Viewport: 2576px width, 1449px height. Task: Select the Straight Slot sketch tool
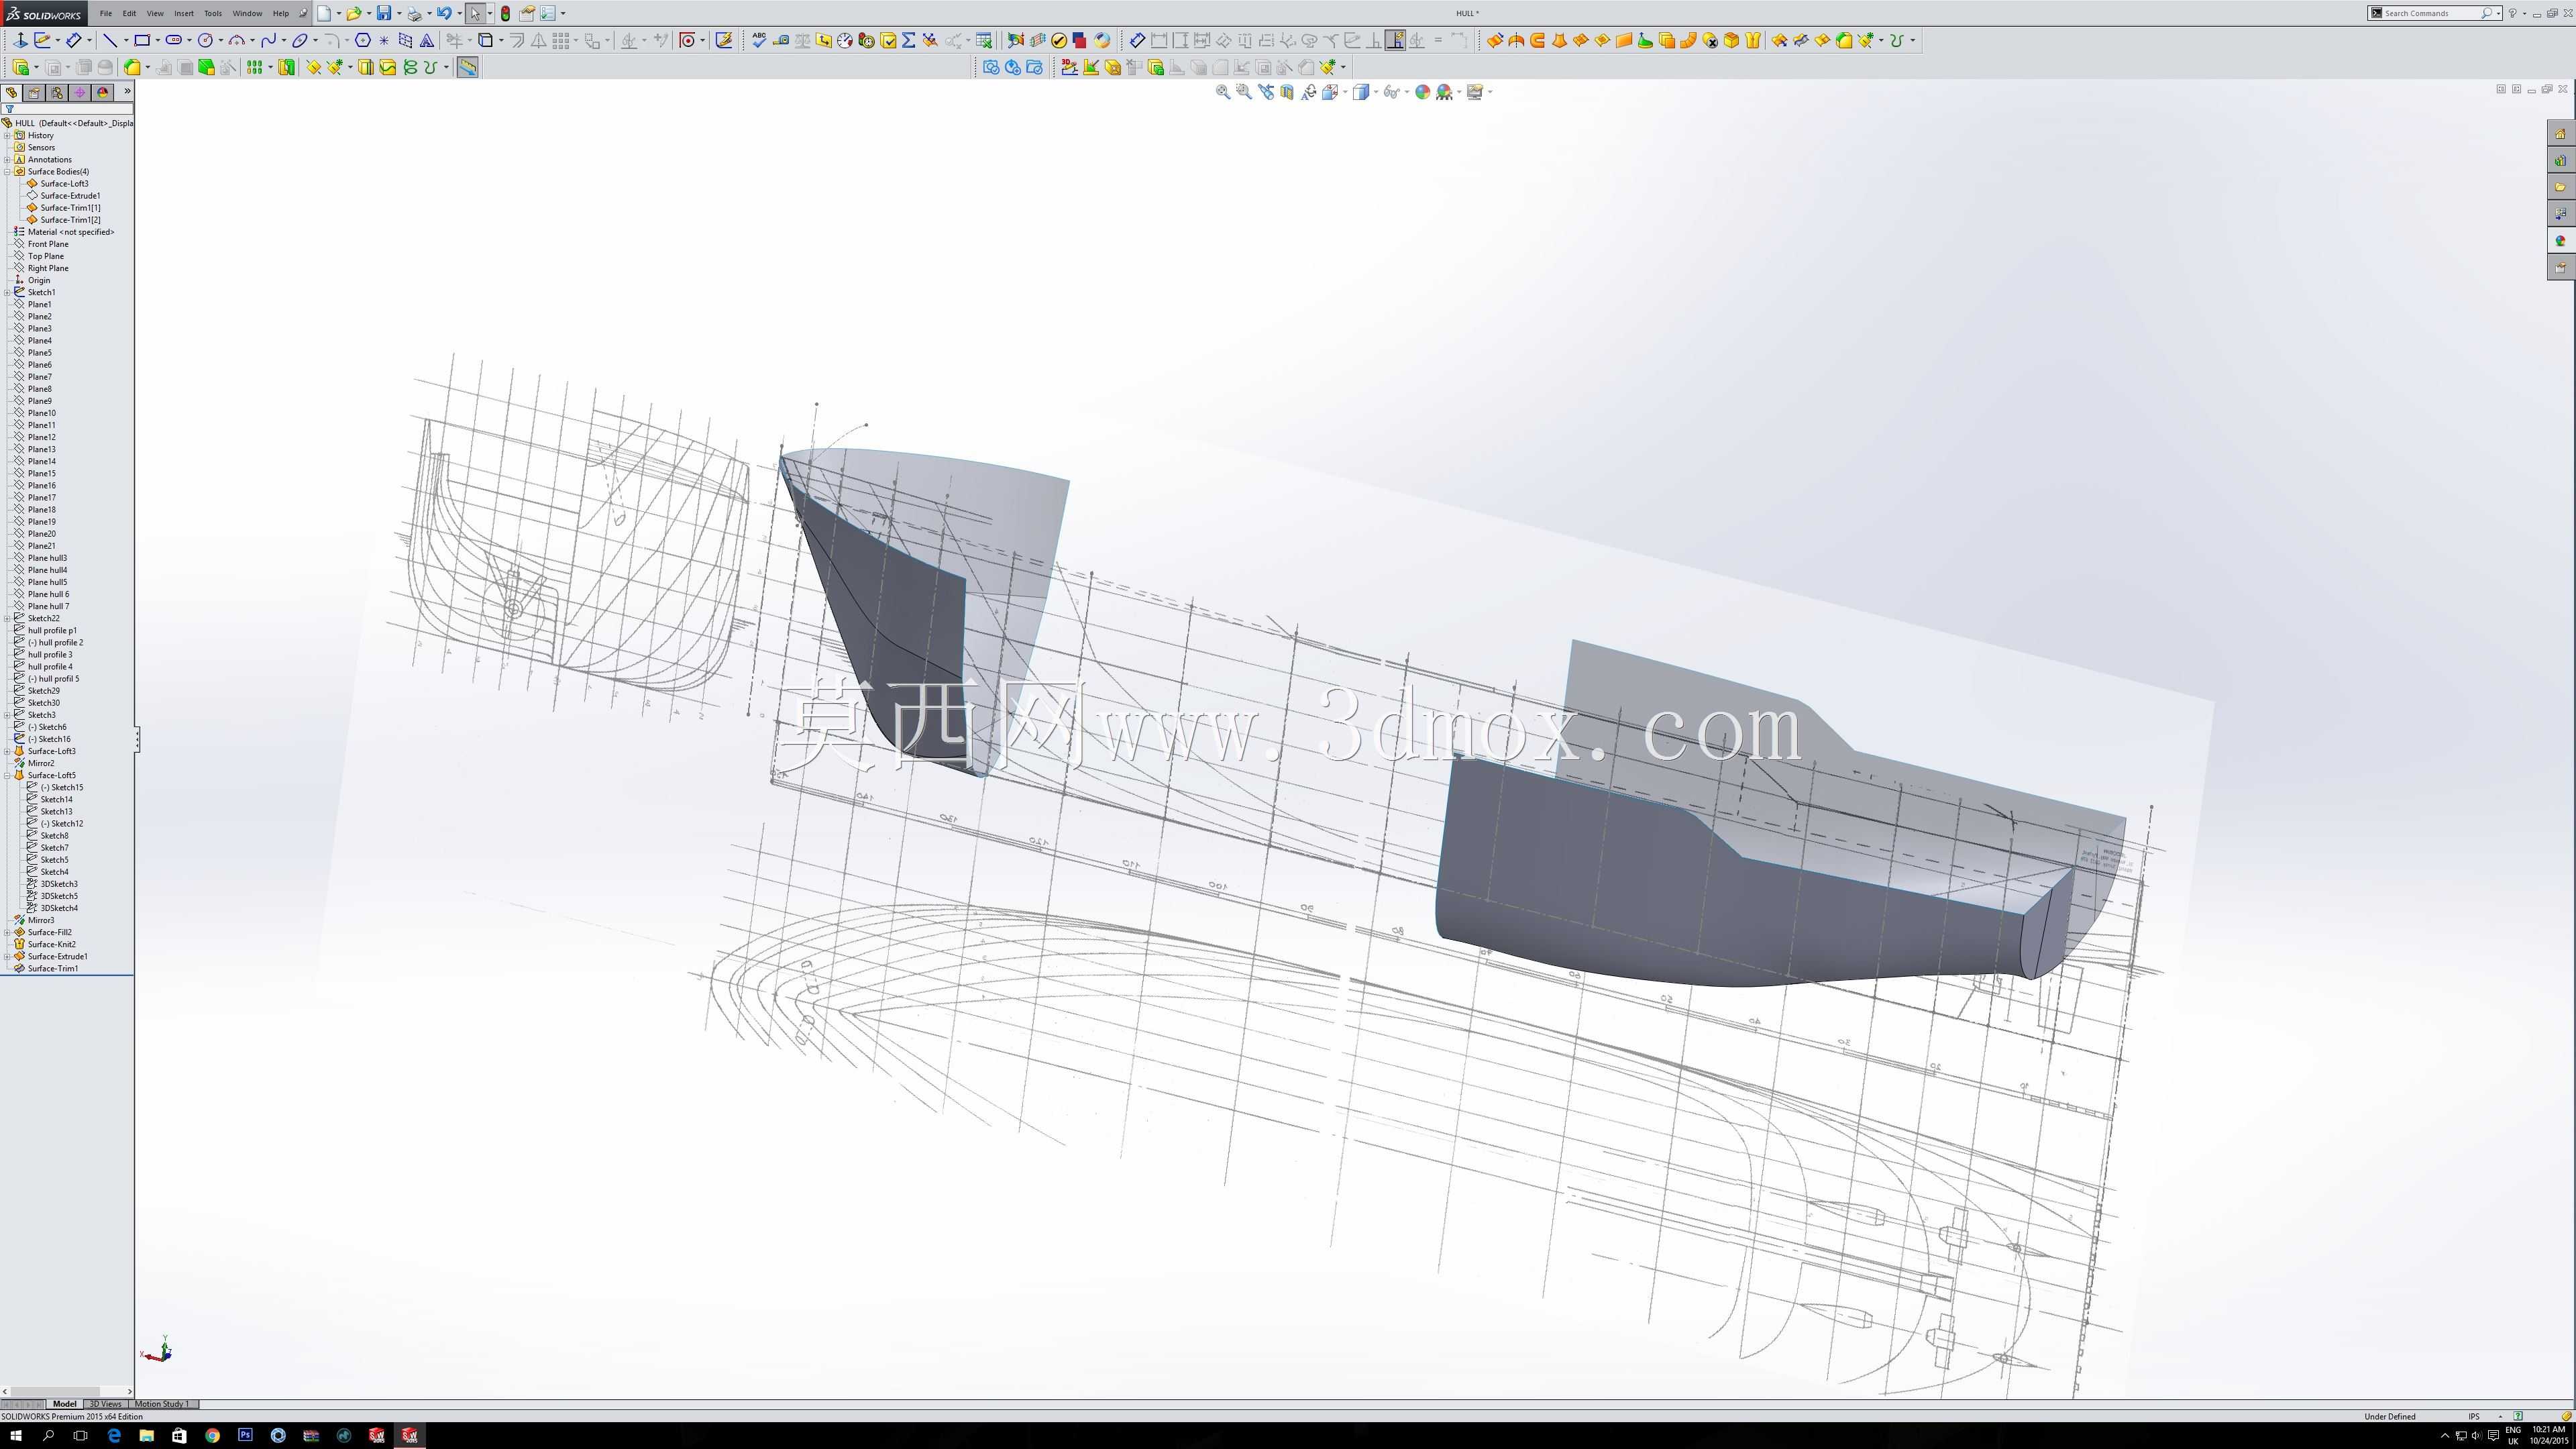coord(173,40)
